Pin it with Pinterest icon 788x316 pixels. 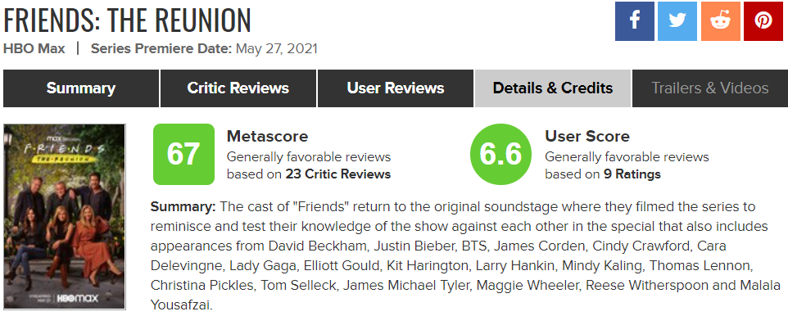point(763,21)
